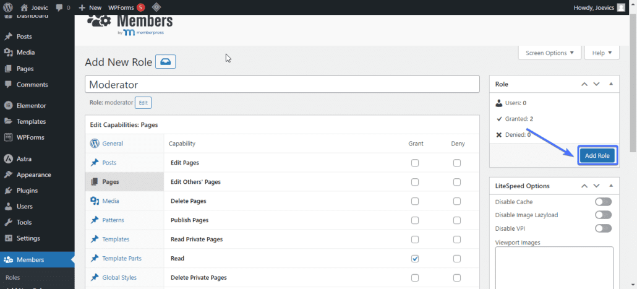
Task: Toggle the Disable Cache switch
Action: pyautogui.click(x=603, y=202)
